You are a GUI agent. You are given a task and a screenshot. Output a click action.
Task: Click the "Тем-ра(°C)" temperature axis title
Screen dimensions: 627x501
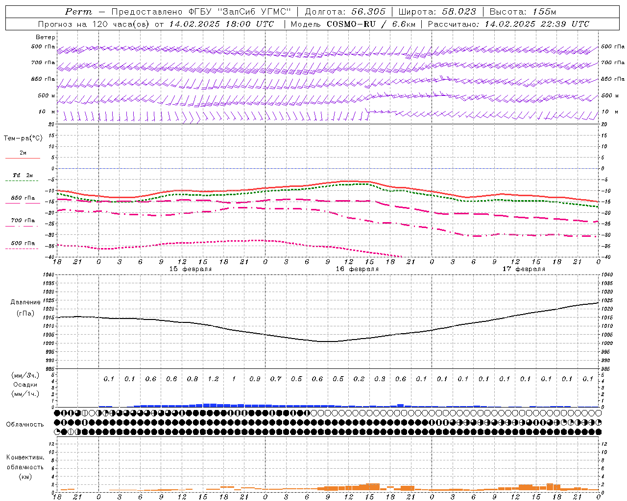click(23, 138)
